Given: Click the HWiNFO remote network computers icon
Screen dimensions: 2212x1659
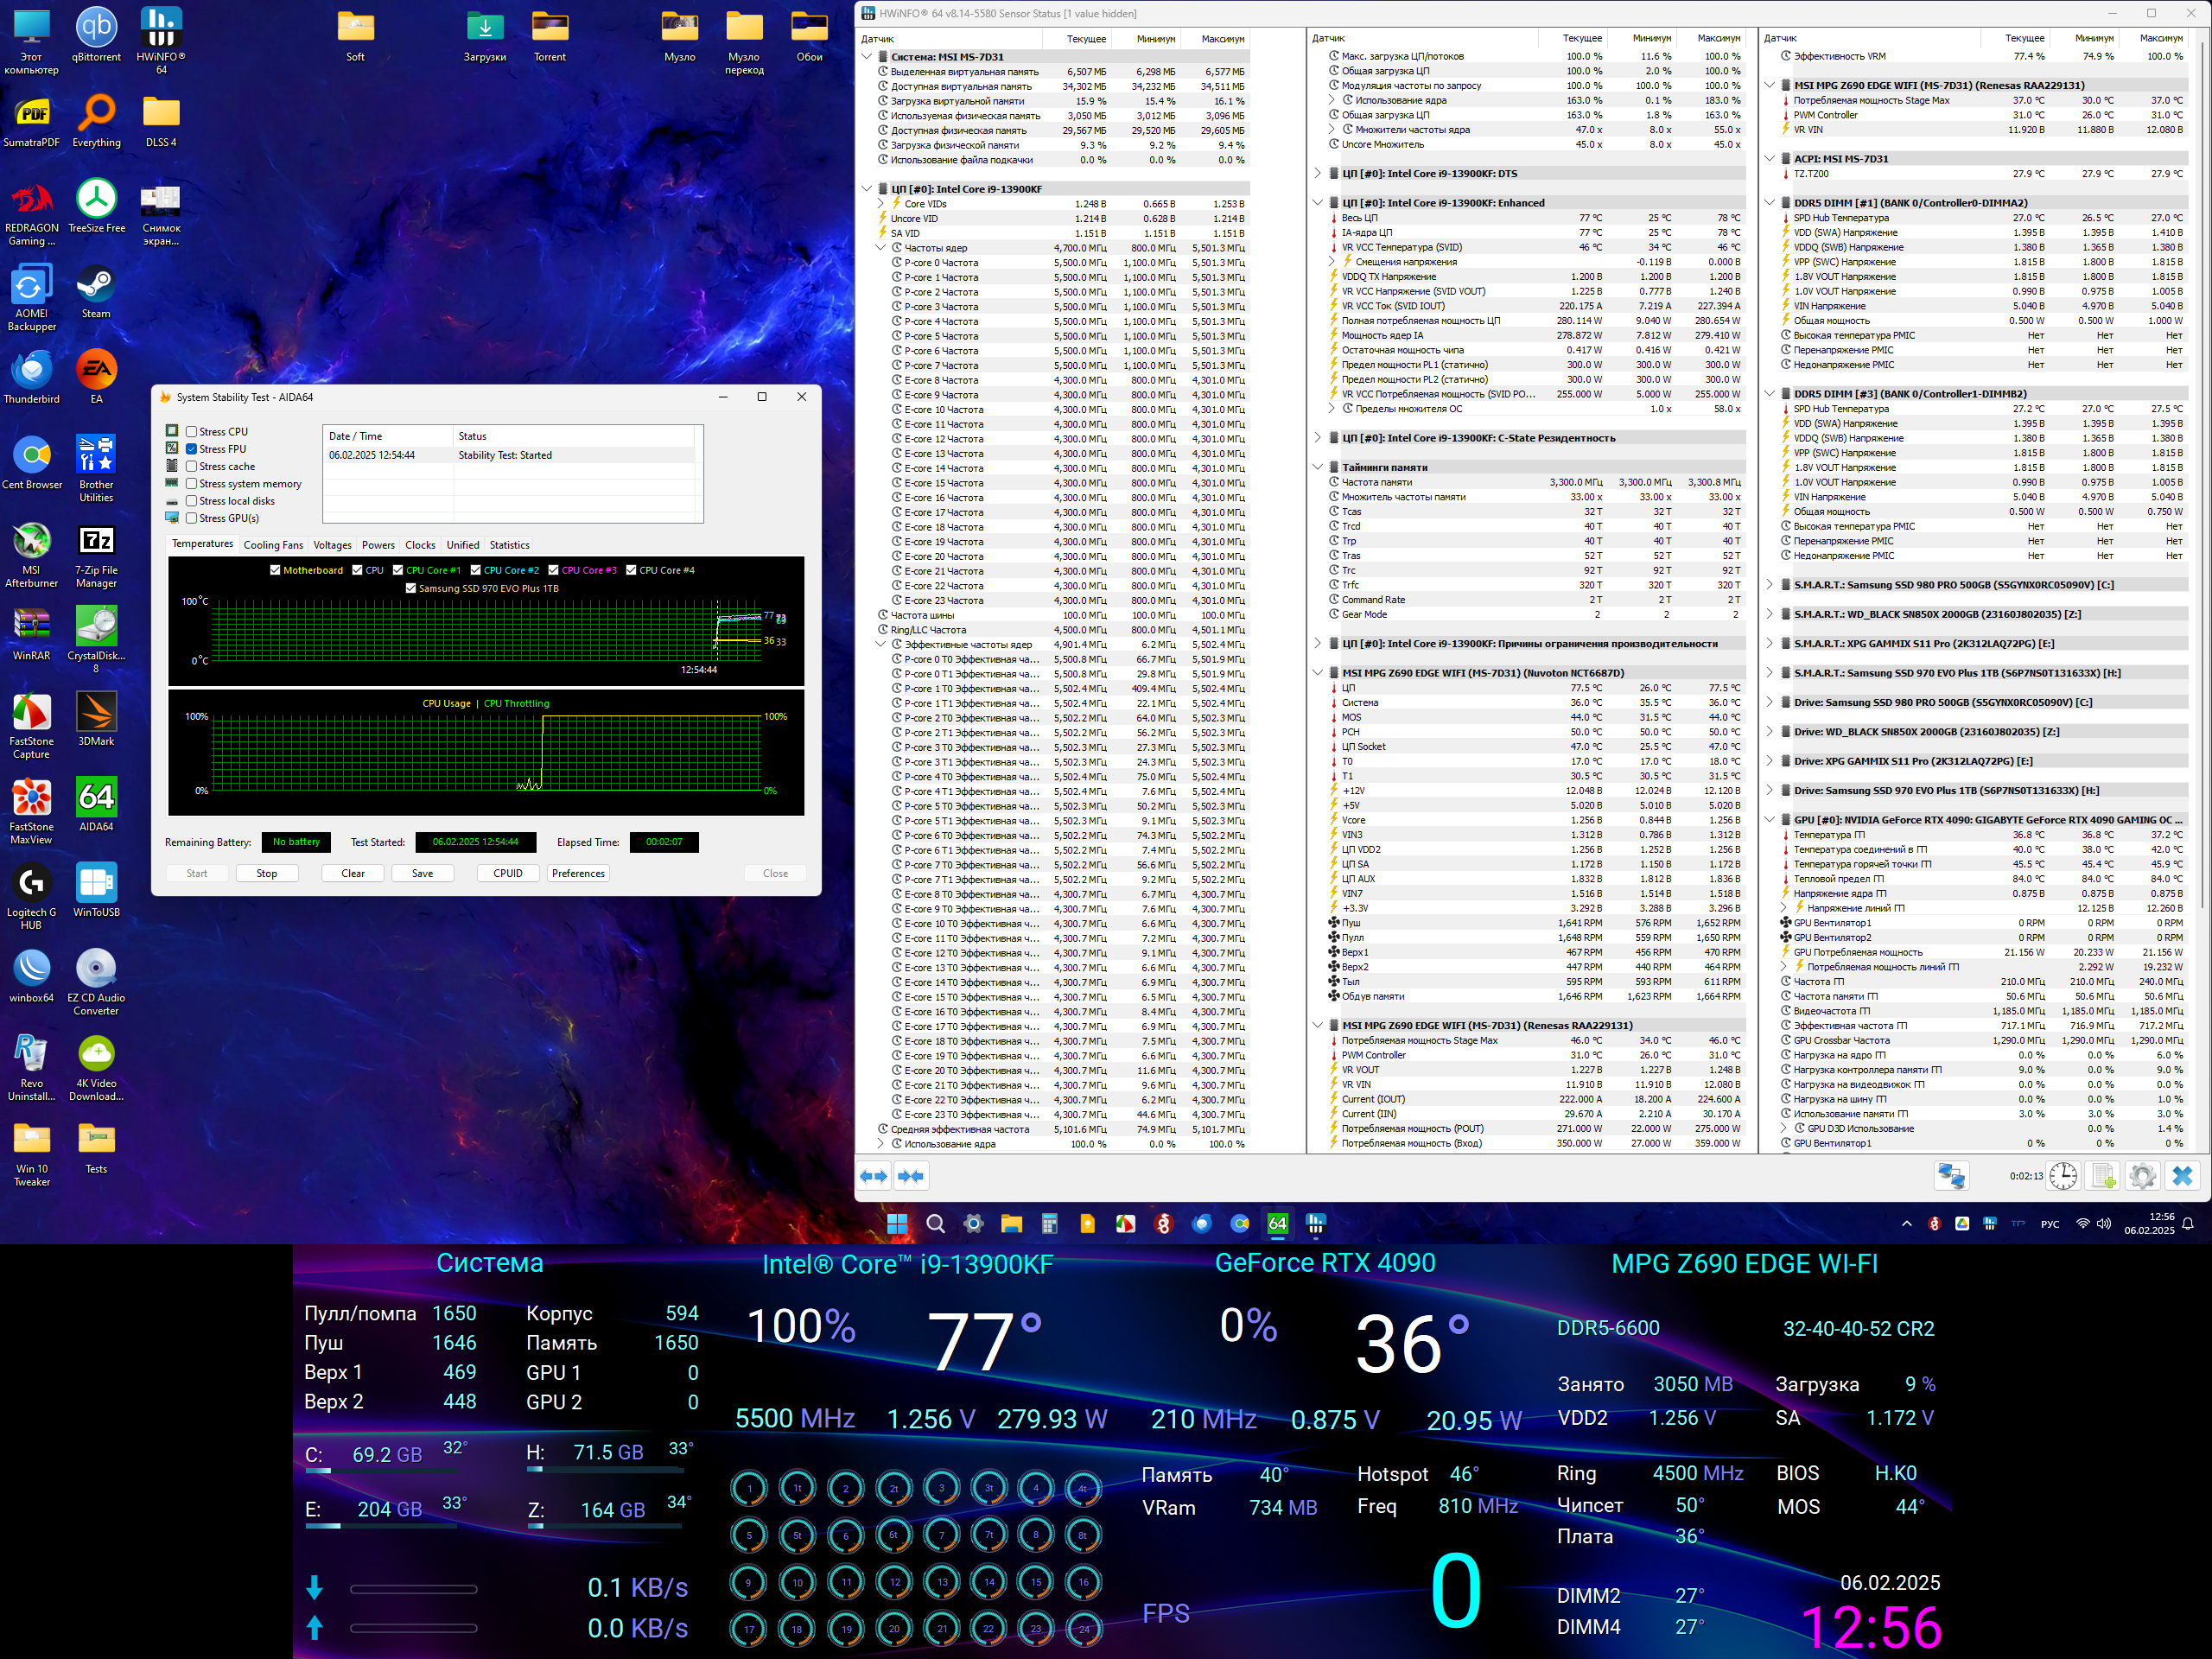Looking at the screenshot, I should coord(1950,1176).
